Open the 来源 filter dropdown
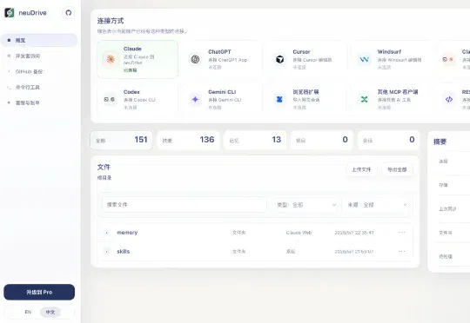Screen dimensions: 470x323 [377, 205]
